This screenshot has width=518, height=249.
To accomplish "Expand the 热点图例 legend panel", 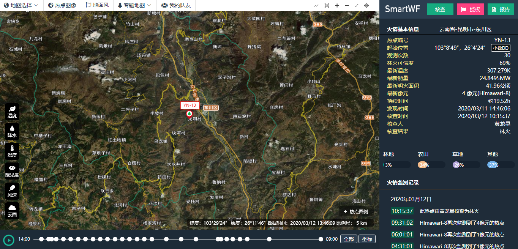I will 355,211.
